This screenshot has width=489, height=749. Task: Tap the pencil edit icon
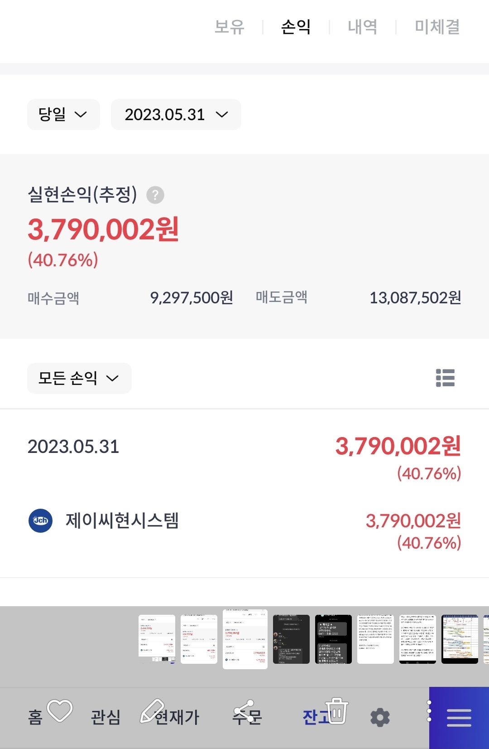tap(152, 710)
